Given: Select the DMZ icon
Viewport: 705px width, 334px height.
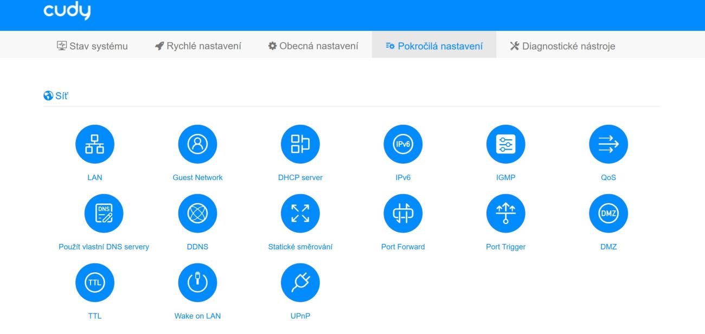Looking at the screenshot, I should pos(608,213).
